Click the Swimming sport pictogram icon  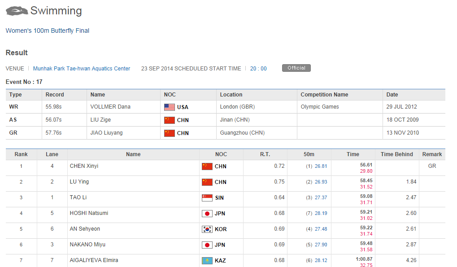coord(17,11)
